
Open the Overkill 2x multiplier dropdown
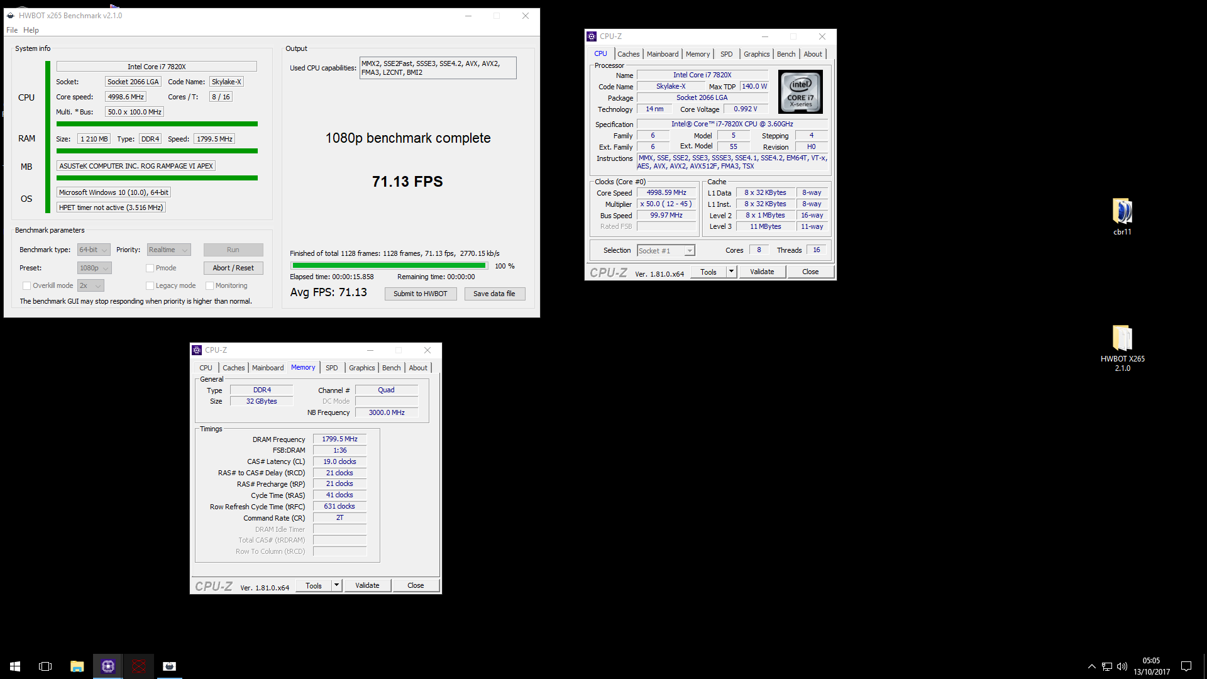coord(91,285)
